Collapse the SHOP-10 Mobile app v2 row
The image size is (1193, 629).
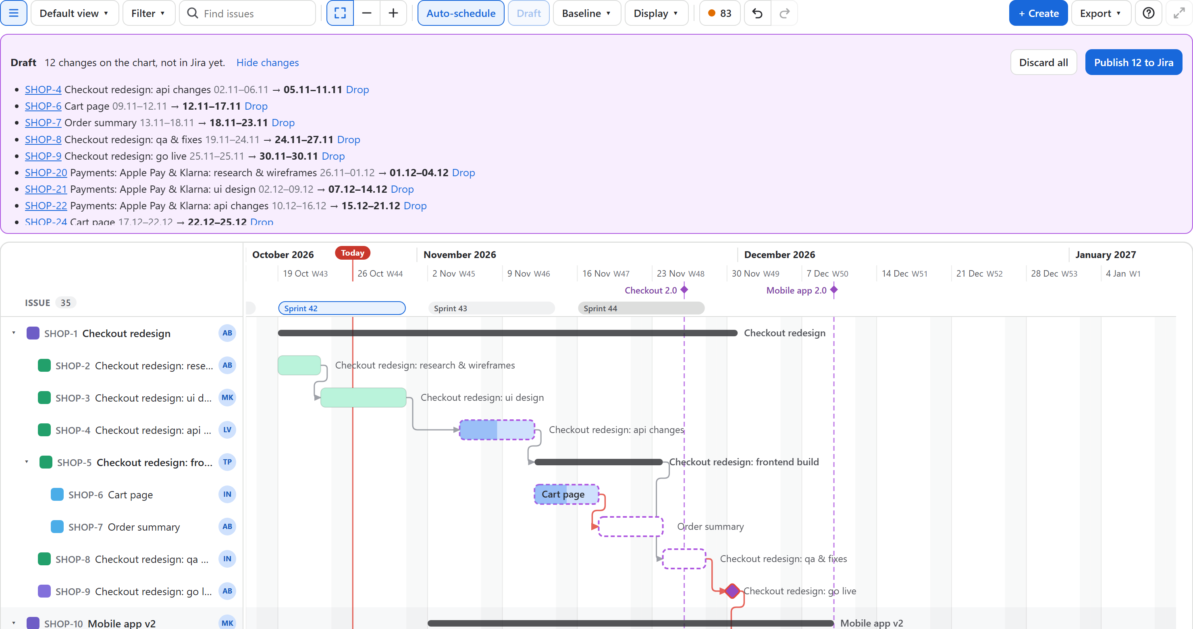click(x=14, y=623)
